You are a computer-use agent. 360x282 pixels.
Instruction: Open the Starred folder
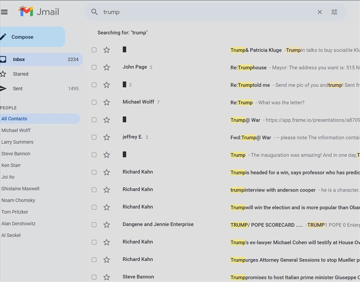coord(20,74)
